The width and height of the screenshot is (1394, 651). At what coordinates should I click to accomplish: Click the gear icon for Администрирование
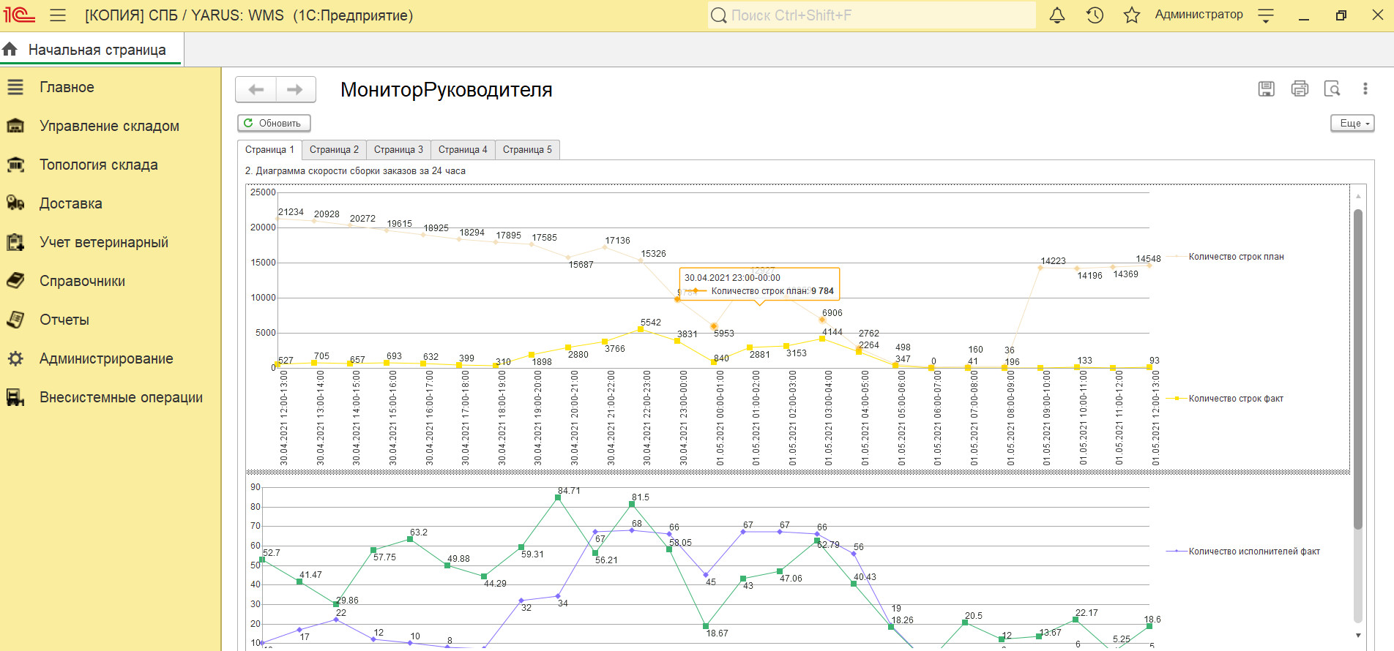[15, 358]
